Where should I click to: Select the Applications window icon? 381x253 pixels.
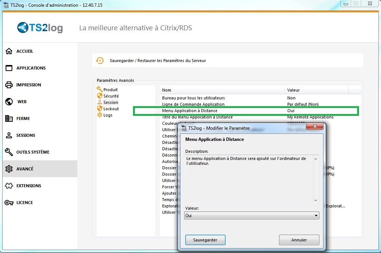pos(9,68)
